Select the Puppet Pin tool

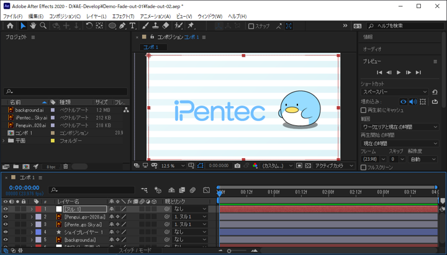[191, 26]
